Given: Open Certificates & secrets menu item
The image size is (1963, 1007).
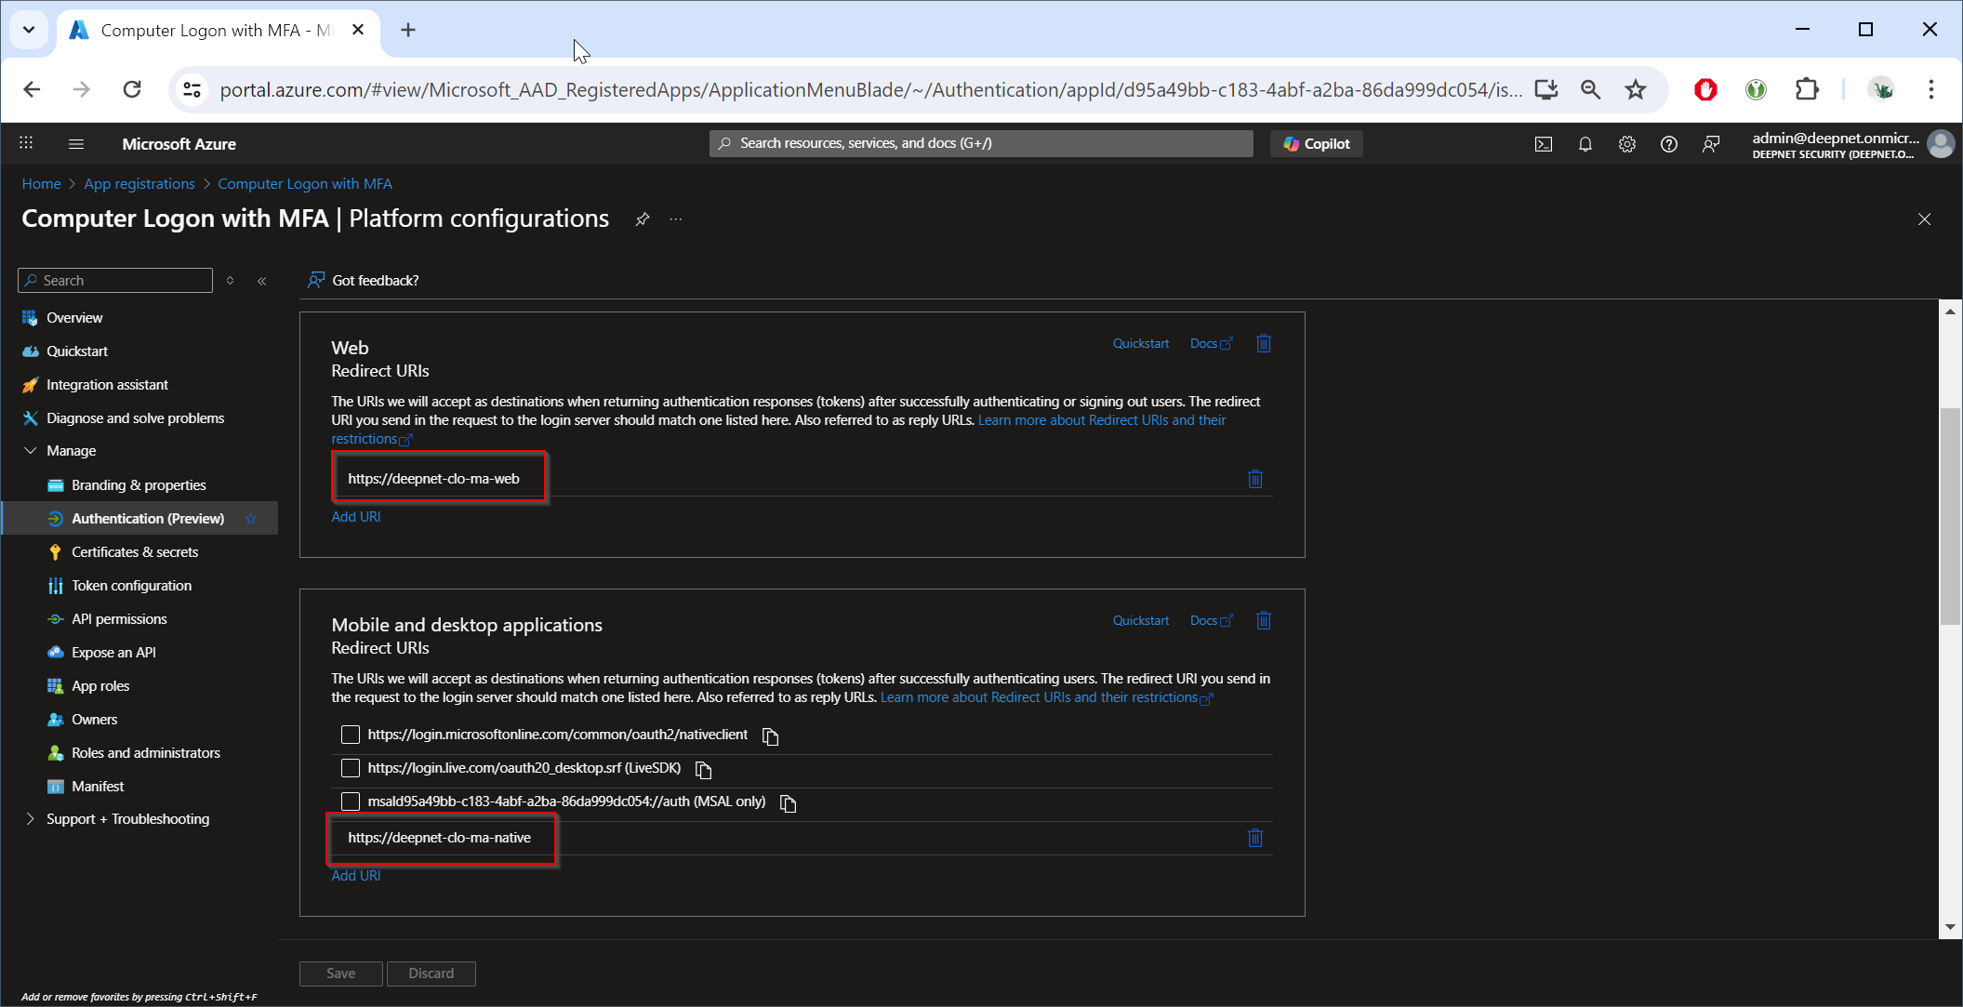Looking at the screenshot, I should 135,552.
